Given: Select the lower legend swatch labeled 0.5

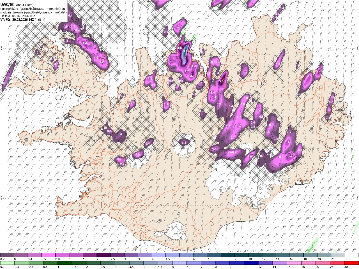Looking at the screenshot, I should pos(36,263).
